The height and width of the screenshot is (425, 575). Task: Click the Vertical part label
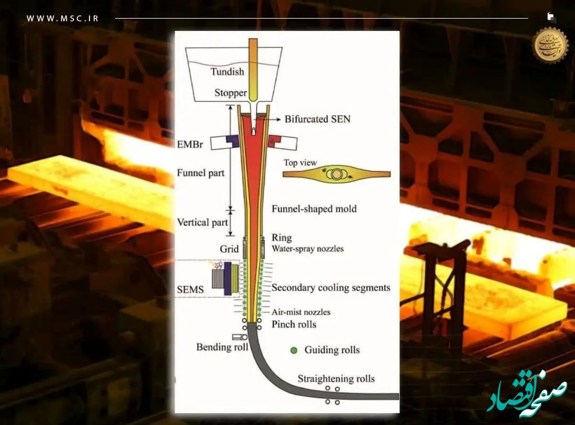200,222
